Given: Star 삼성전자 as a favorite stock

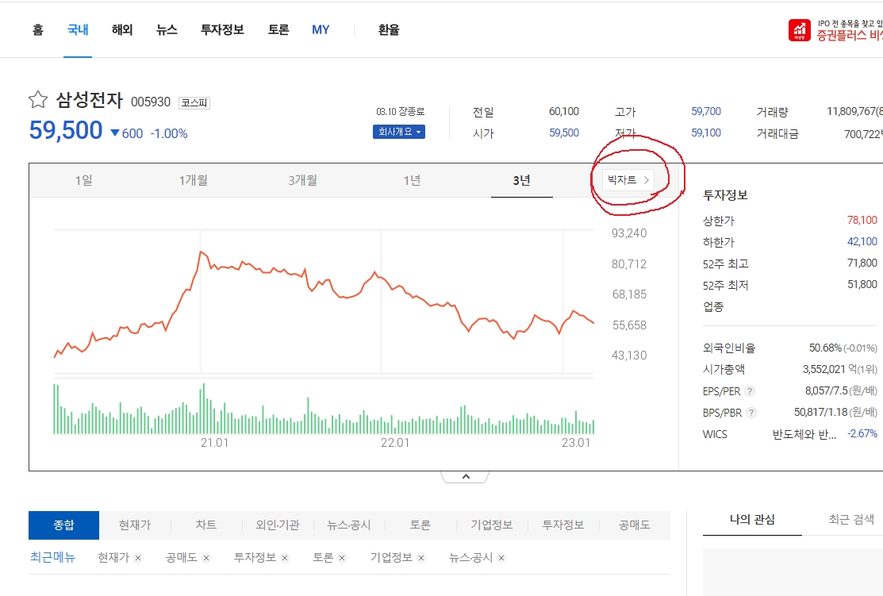Looking at the screenshot, I should [x=38, y=100].
